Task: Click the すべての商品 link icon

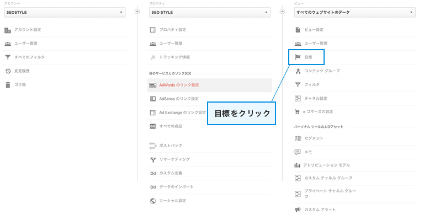Action: tap(153, 126)
